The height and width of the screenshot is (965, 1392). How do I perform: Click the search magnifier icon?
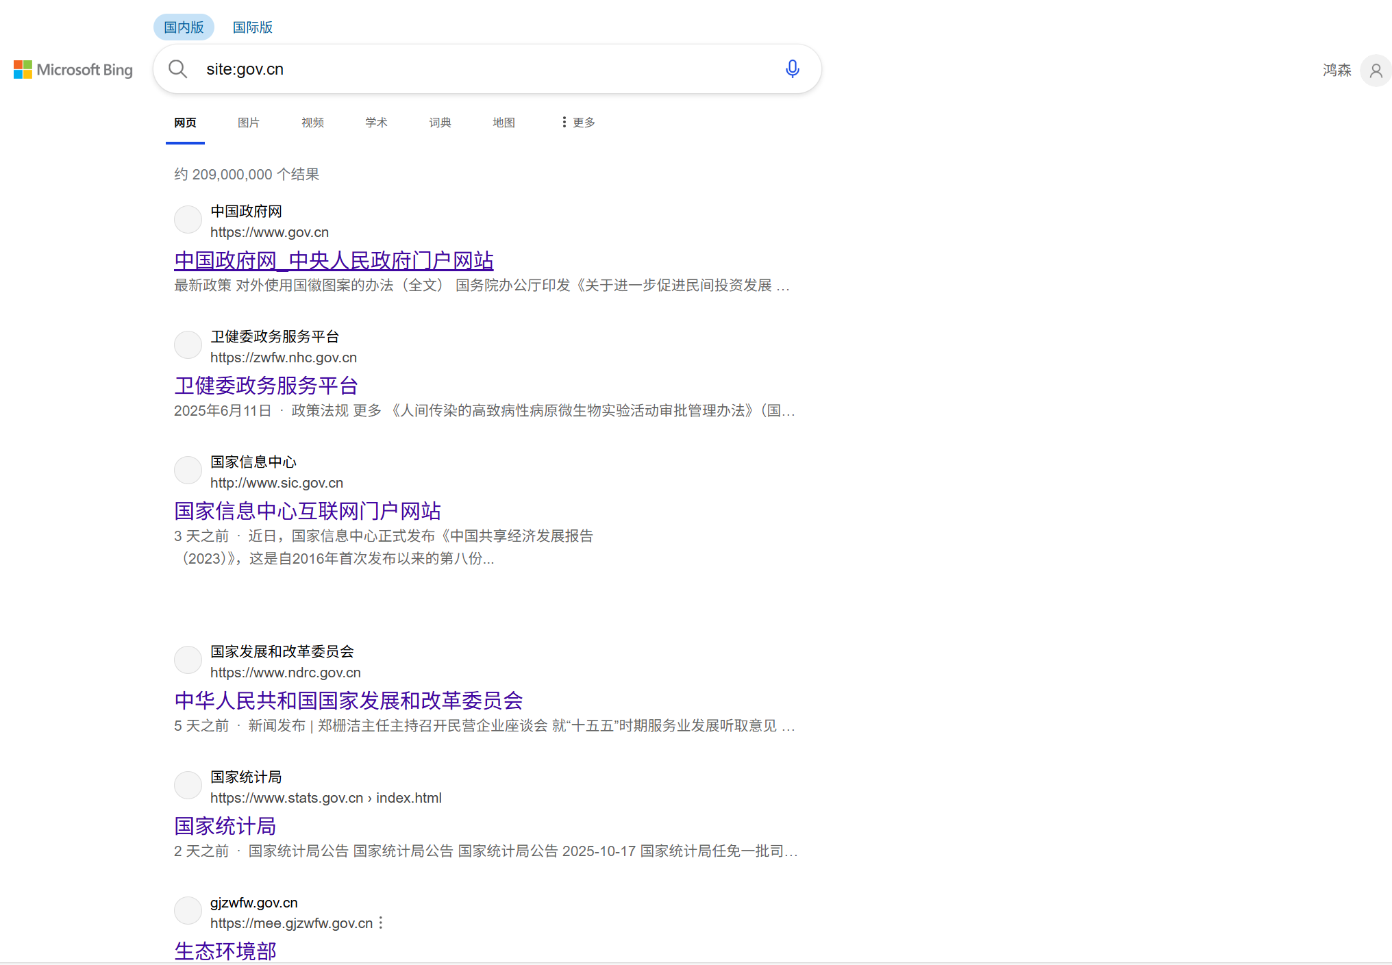click(x=177, y=69)
